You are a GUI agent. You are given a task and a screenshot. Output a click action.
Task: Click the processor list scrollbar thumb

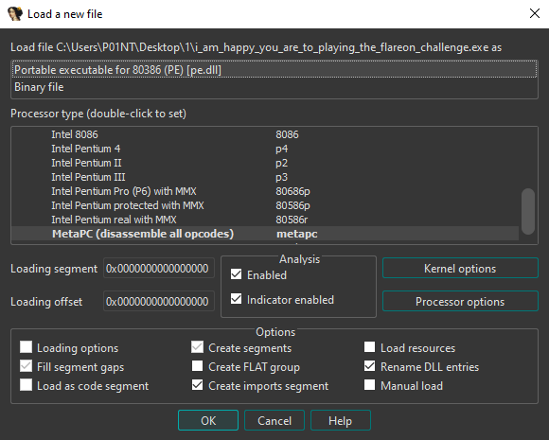527,211
